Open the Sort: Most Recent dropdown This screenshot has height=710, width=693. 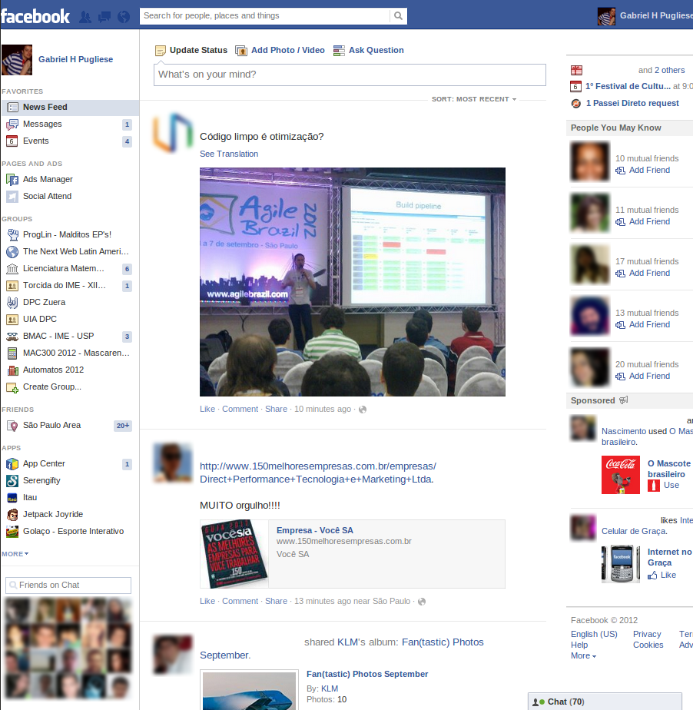pos(474,99)
